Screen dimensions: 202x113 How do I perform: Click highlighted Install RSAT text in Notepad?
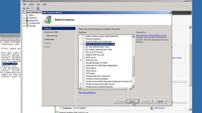pyautogui.click(x=10, y=64)
